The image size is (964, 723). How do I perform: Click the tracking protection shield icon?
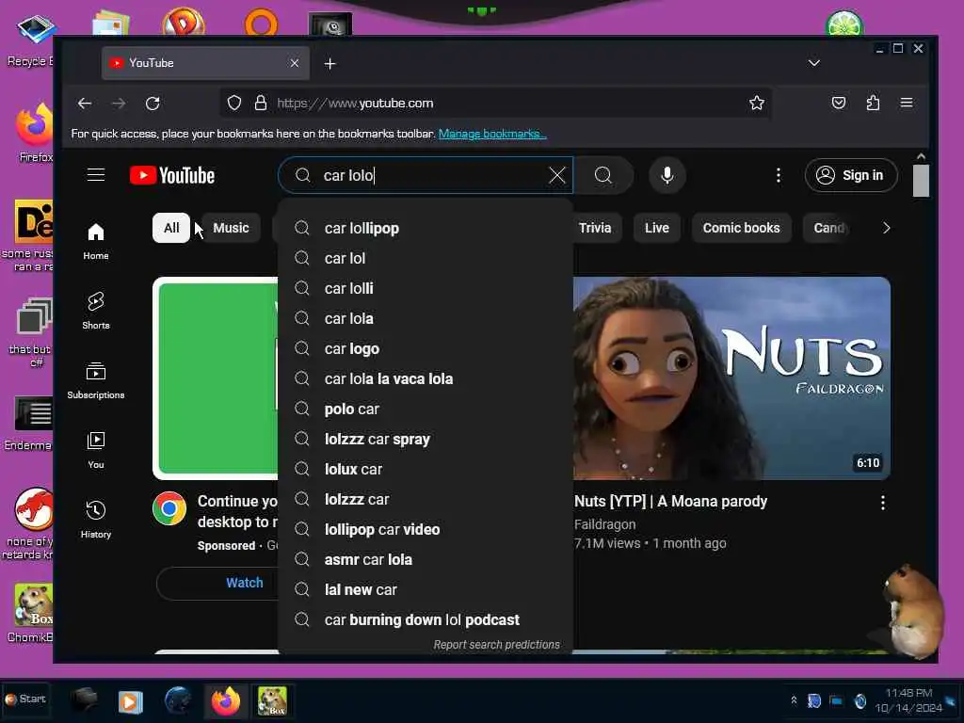(234, 104)
